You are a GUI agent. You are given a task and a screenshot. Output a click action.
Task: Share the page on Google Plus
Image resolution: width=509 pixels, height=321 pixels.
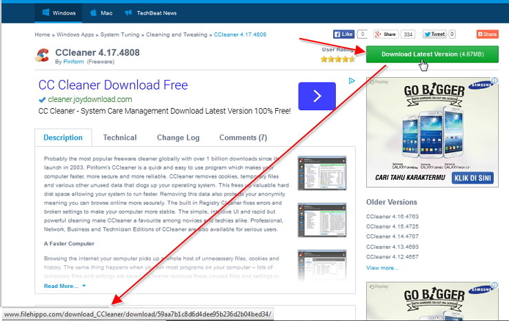point(386,34)
